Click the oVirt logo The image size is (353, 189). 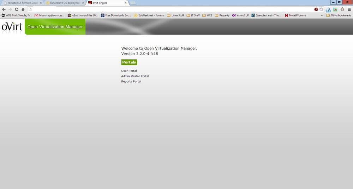coord(12,27)
